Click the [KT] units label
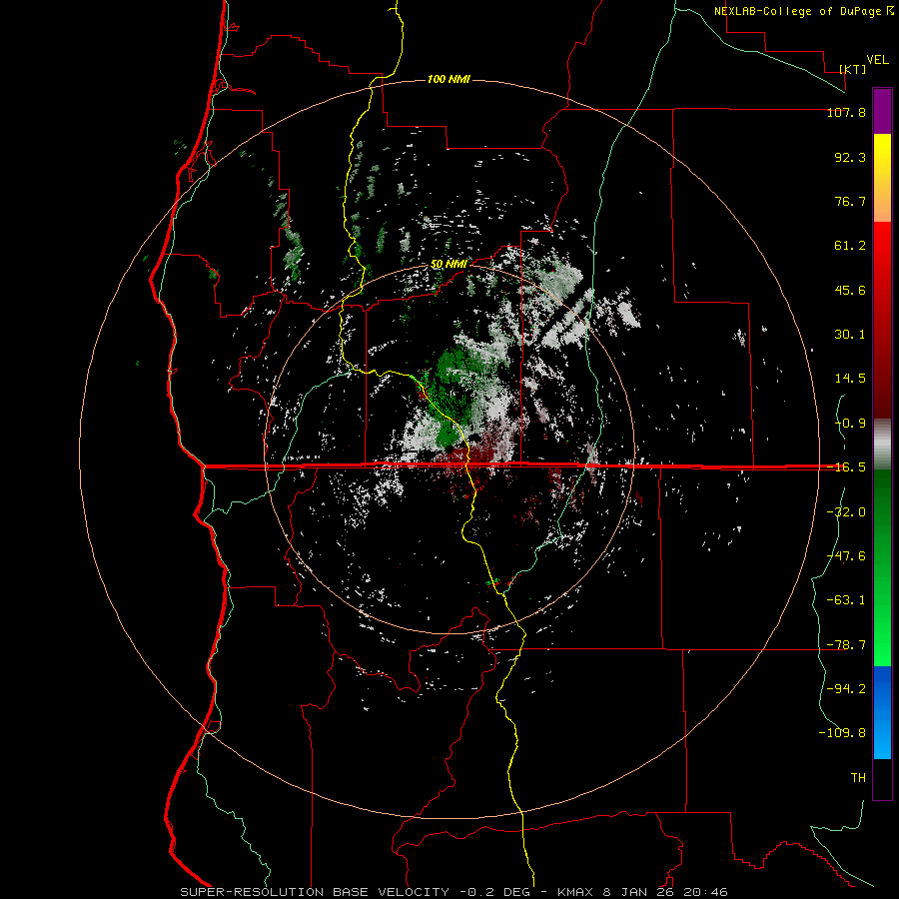Image resolution: width=899 pixels, height=899 pixels. pos(853,69)
